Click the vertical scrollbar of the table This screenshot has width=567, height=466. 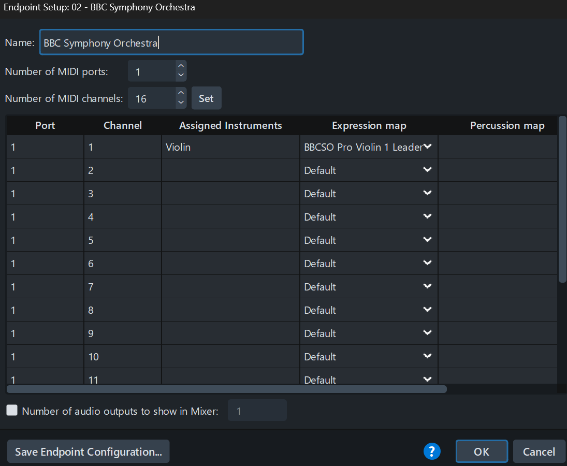[x=562, y=199]
